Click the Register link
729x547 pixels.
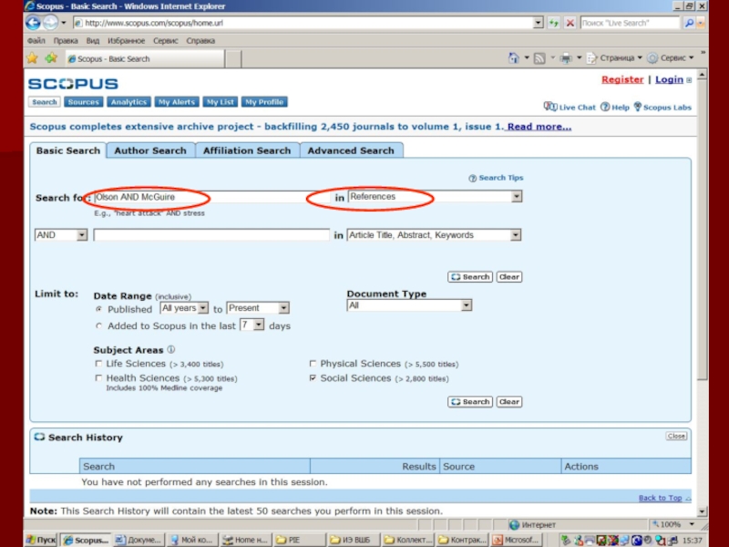click(x=622, y=79)
